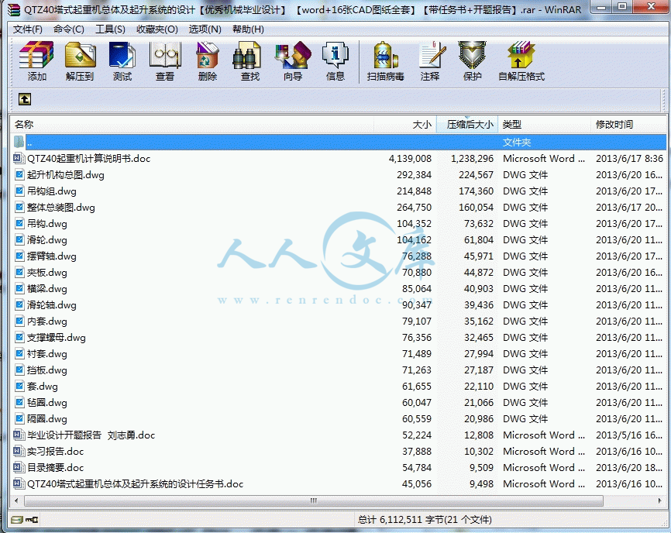Select file 支撑螺母.dwg

[57, 338]
